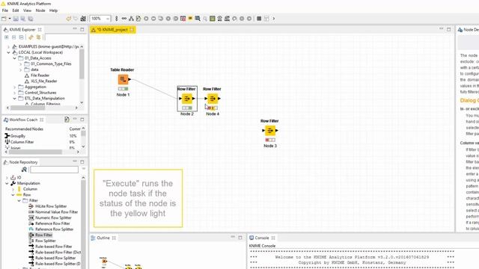Select the Row Filter Node 3 icon
Viewport: 479px width, 269px height.
[x=269, y=131]
